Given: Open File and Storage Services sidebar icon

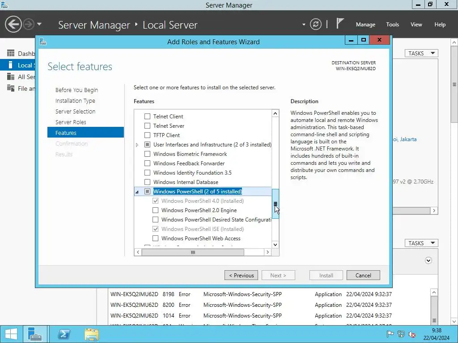Looking at the screenshot, I should tap(11, 88).
